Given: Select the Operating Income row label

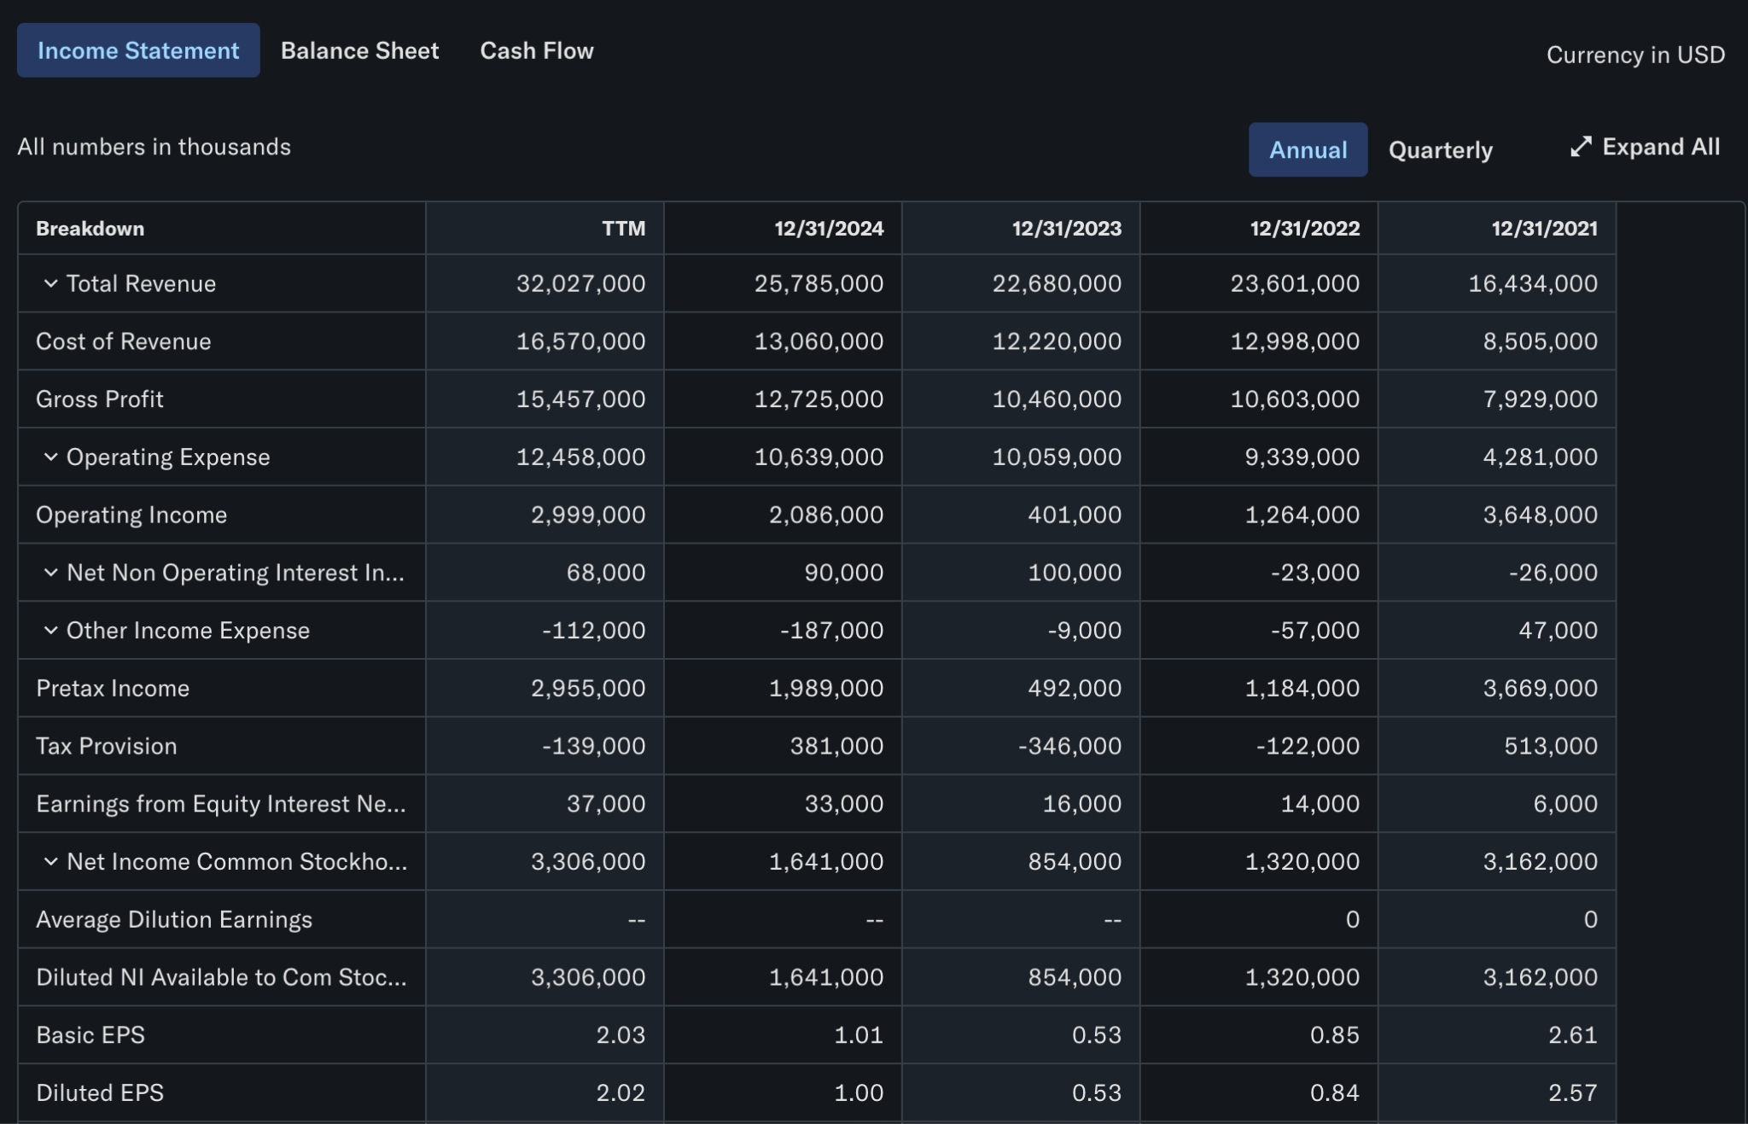Looking at the screenshot, I should click(131, 515).
